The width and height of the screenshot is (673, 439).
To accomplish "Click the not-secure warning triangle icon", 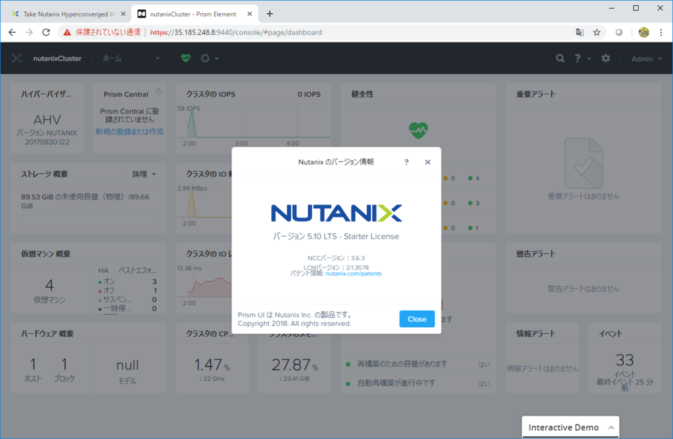I will click(67, 32).
